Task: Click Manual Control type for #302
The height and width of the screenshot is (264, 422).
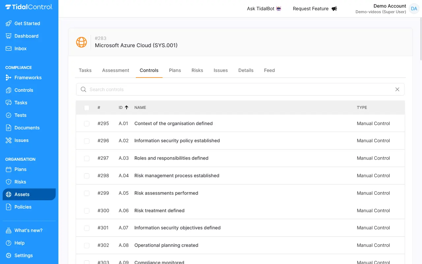Action: [373, 245]
